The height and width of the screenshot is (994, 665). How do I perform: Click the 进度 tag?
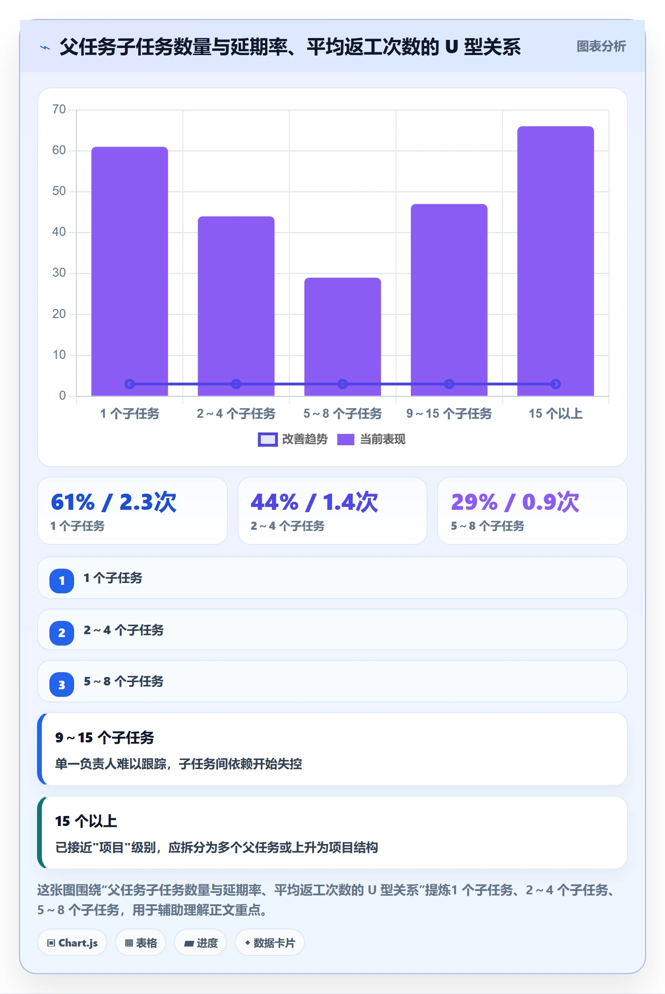(x=200, y=943)
